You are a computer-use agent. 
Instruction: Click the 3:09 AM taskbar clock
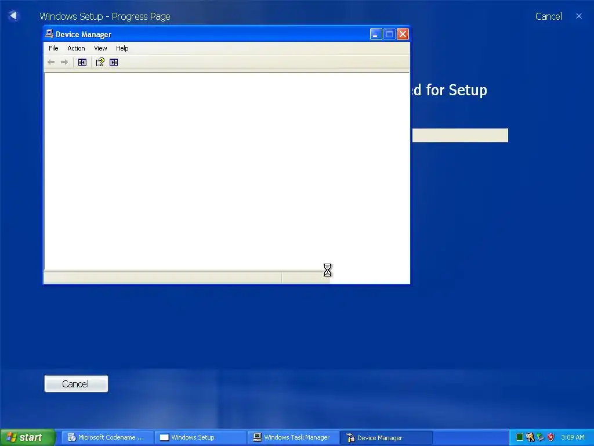[x=573, y=437]
